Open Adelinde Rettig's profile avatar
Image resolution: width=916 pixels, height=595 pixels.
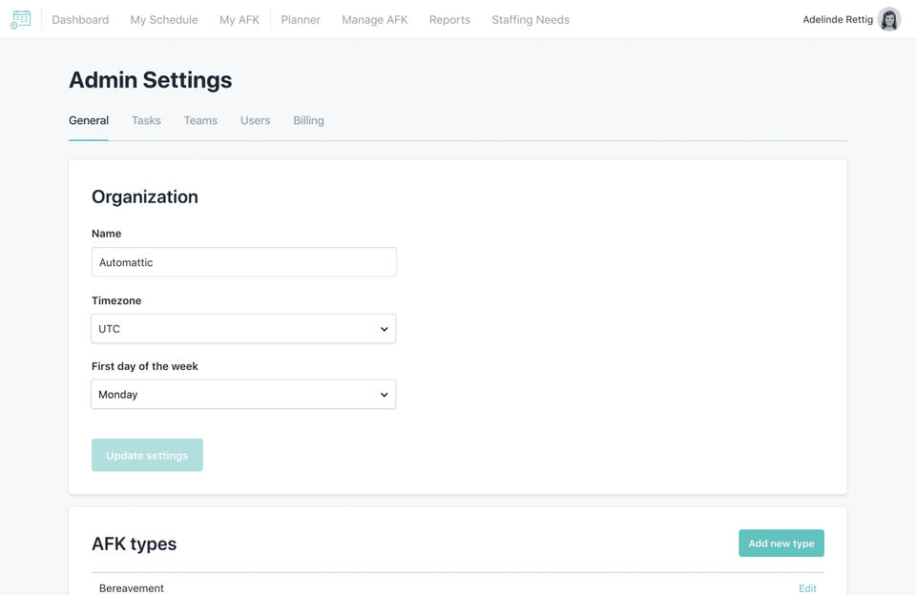coord(889,19)
